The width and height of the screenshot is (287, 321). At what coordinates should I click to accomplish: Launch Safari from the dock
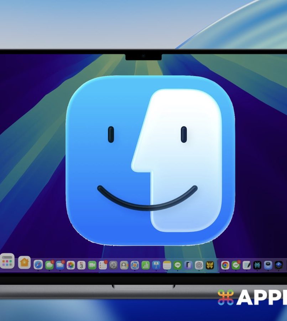point(38,265)
